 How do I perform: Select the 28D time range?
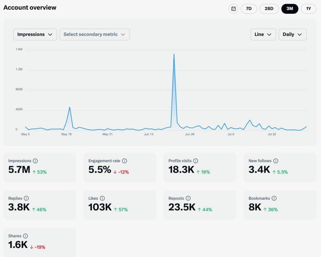(269, 9)
